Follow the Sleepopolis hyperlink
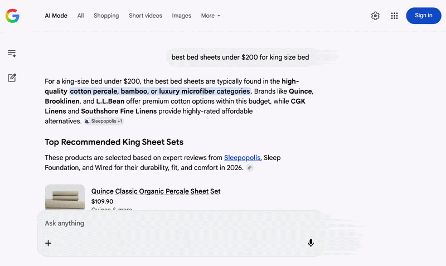This screenshot has width=446, height=266. pos(242,158)
